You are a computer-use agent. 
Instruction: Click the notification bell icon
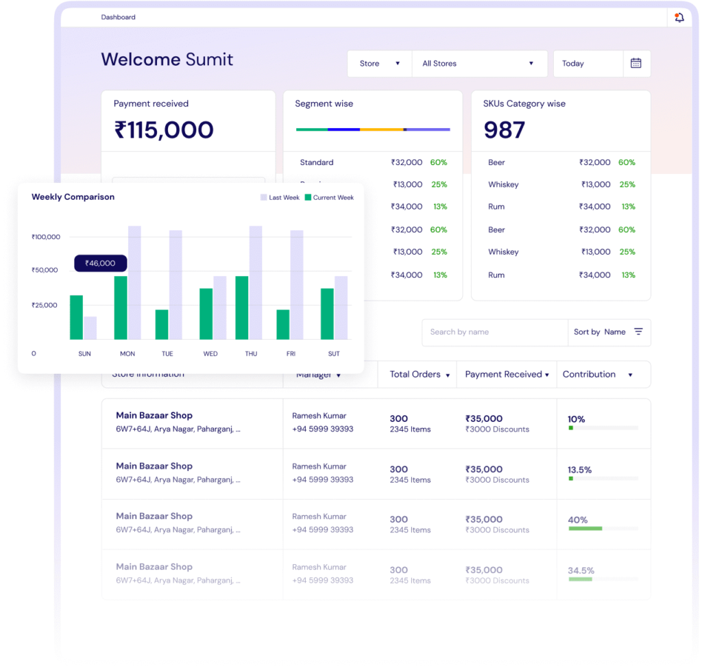679,18
